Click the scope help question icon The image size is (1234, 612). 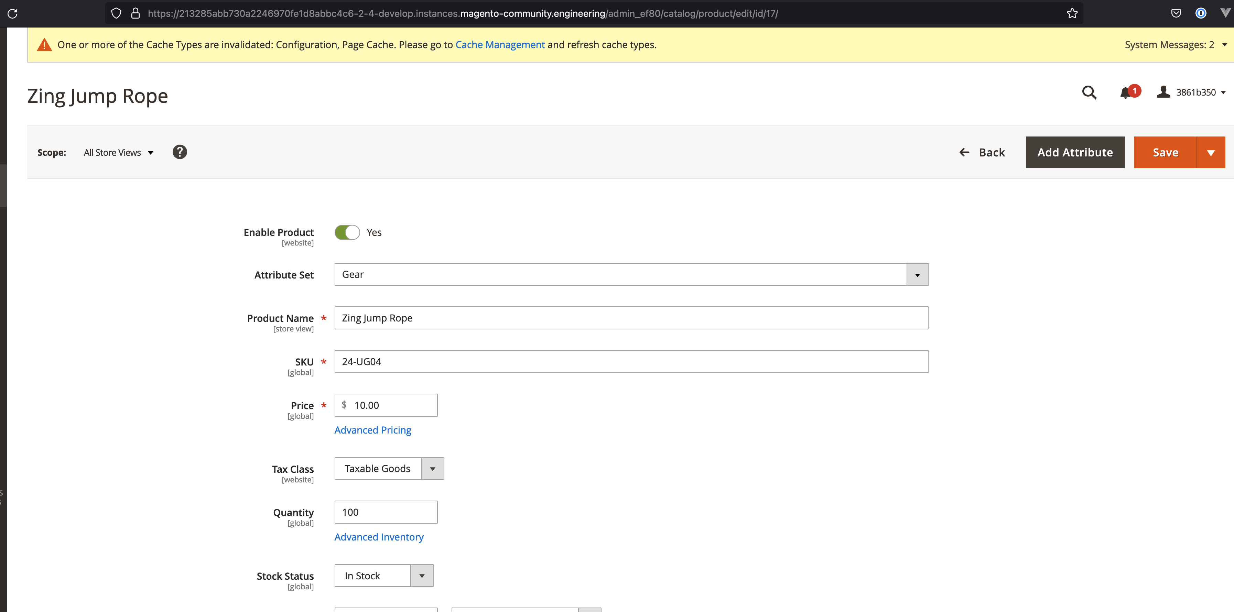point(180,152)
